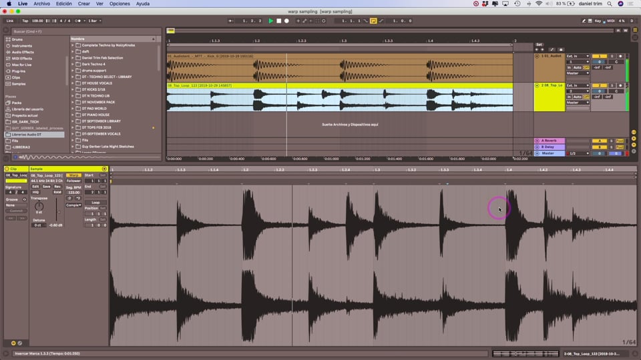Viewport: 641px width, 360px height.
Task: Toggle the metronome icon in control bar
Action: coord(78,21)
